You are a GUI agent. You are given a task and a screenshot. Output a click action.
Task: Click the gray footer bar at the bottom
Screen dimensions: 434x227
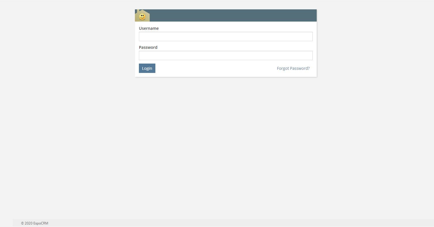pyautogui.click(x=223, y=223)
